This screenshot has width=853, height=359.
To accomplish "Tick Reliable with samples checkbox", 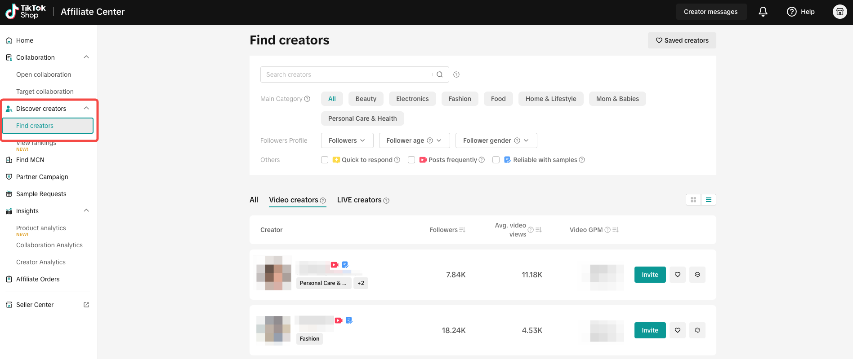I will point(496,160).
